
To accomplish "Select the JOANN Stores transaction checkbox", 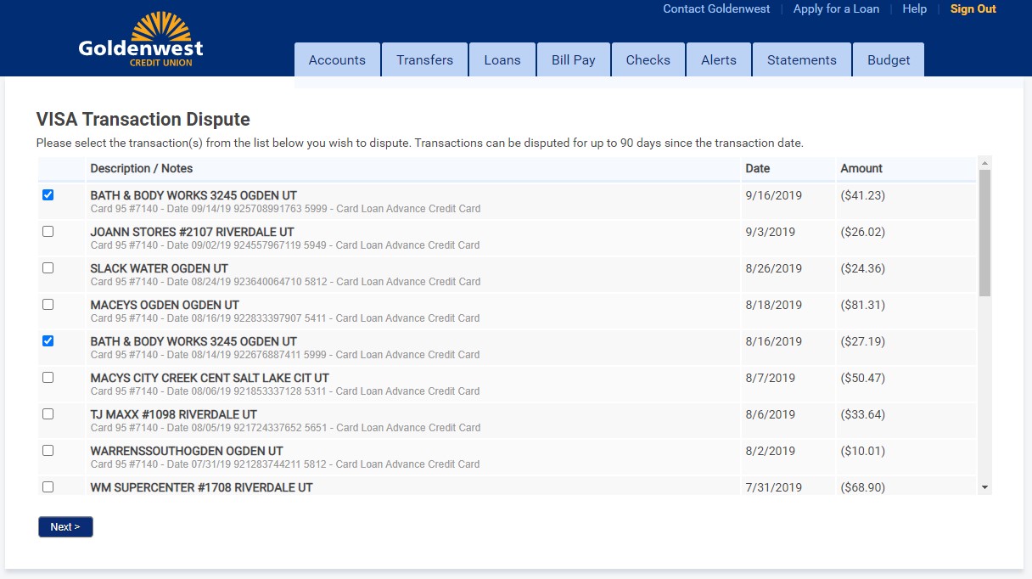I will 48,232.
